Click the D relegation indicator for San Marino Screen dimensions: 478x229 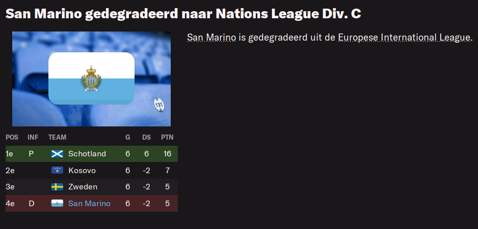point(32,204)
